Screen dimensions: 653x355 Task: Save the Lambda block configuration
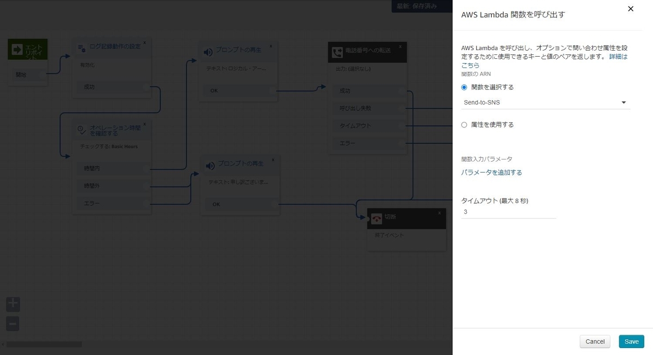click(x=631, y=341)
